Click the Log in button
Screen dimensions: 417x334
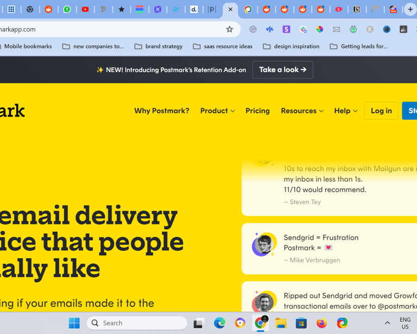381,111
